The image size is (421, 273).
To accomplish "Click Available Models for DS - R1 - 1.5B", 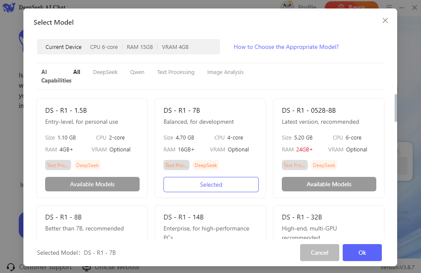I will coord(92,184).
